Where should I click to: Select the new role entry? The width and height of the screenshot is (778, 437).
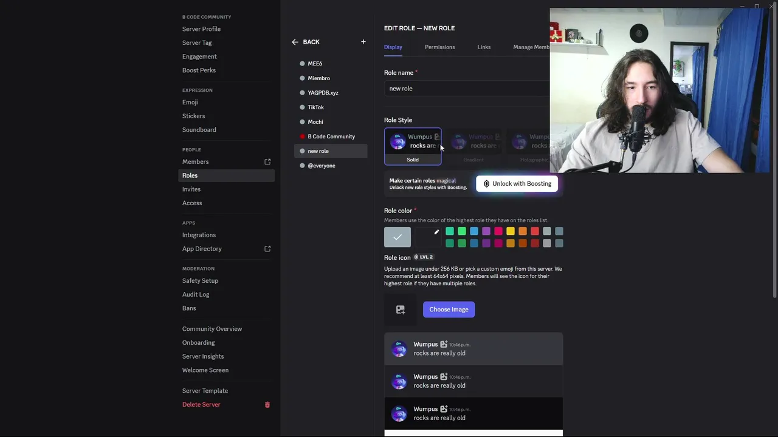click(331, 151)
